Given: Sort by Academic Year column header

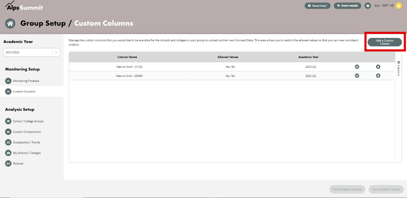Looking at the screenshot, I should point(308,57).
